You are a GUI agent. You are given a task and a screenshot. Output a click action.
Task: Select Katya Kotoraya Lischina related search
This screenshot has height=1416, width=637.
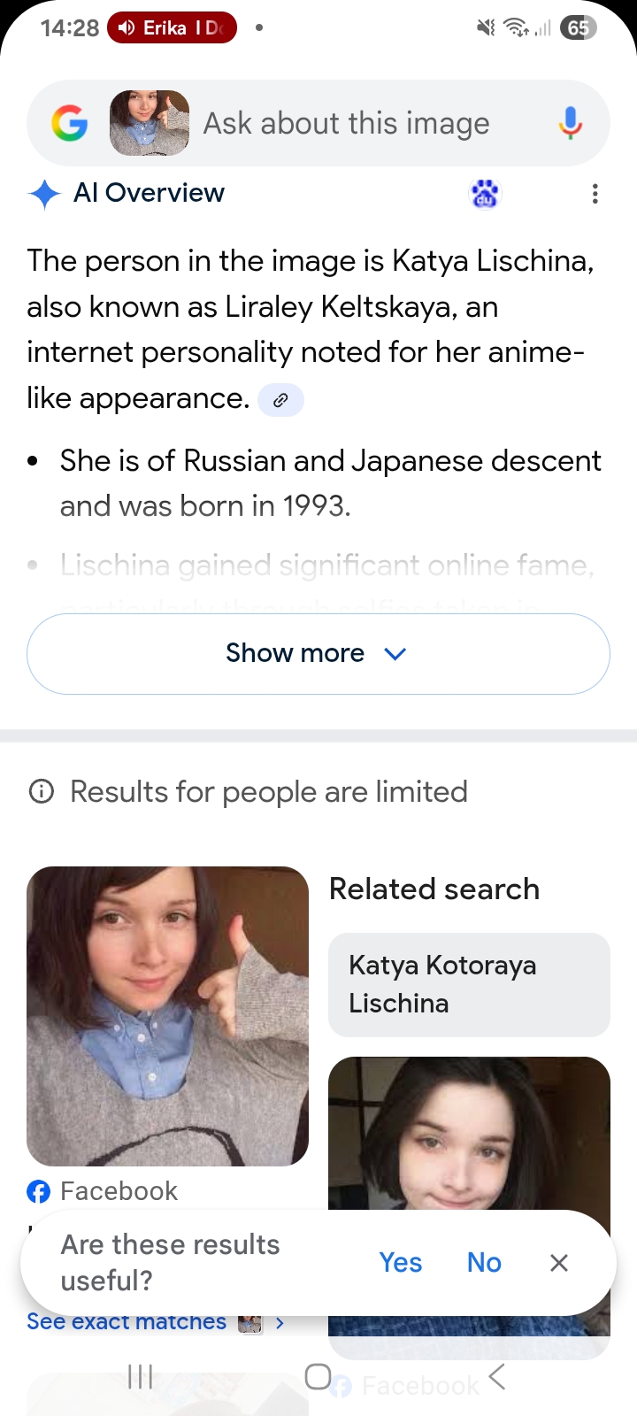coord(469,984)
